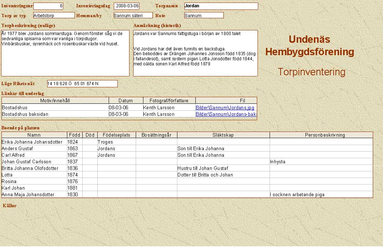Select the Födelseplats column header
The width and height of the screenshot is (383, 247).
(116, 135)
